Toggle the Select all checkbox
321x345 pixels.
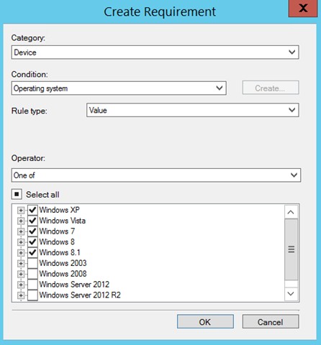tap(17, 194)
